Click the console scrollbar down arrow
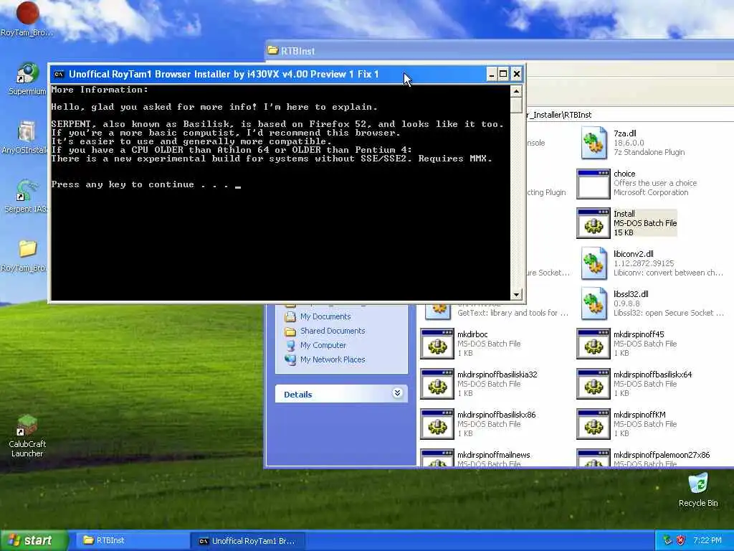The image size is (734, 551). pyautogui.click(x=516, y=294)
